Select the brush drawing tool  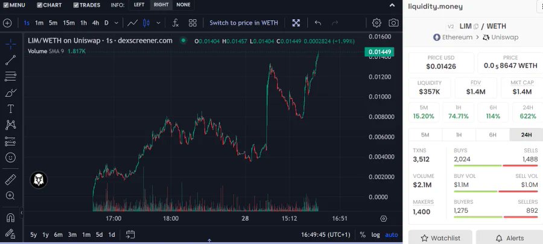(x=10, y=93)
